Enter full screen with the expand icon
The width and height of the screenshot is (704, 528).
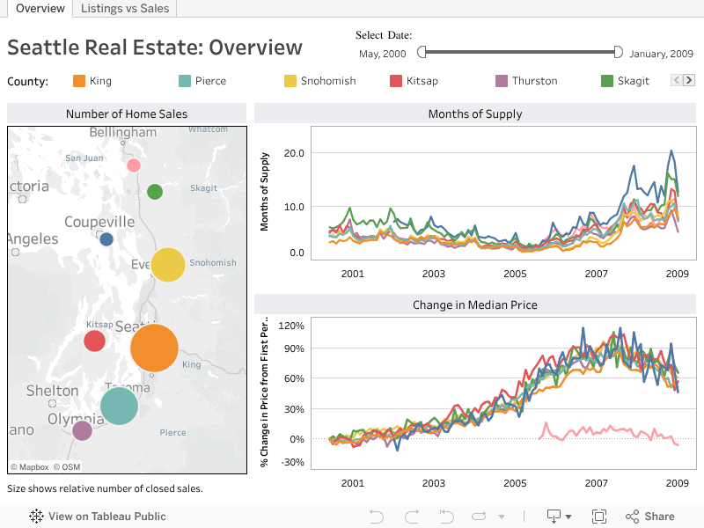point(599,517)
